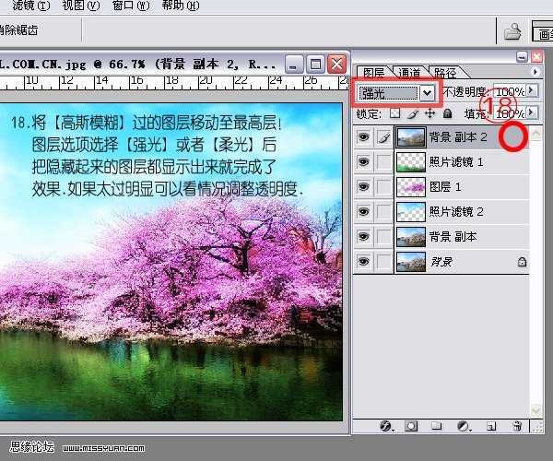Lock layer position with the move icon
The height and width of the screenshot is (461, 553).
(x=429, y=113)
